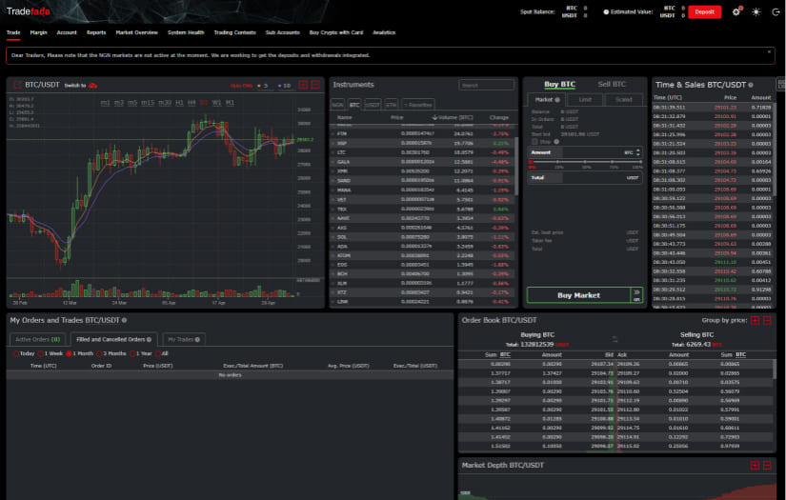Click the My Orders and Trades info icon
Image resolution: width=786 pixels, height=500 pixels.
coord(124,320)
